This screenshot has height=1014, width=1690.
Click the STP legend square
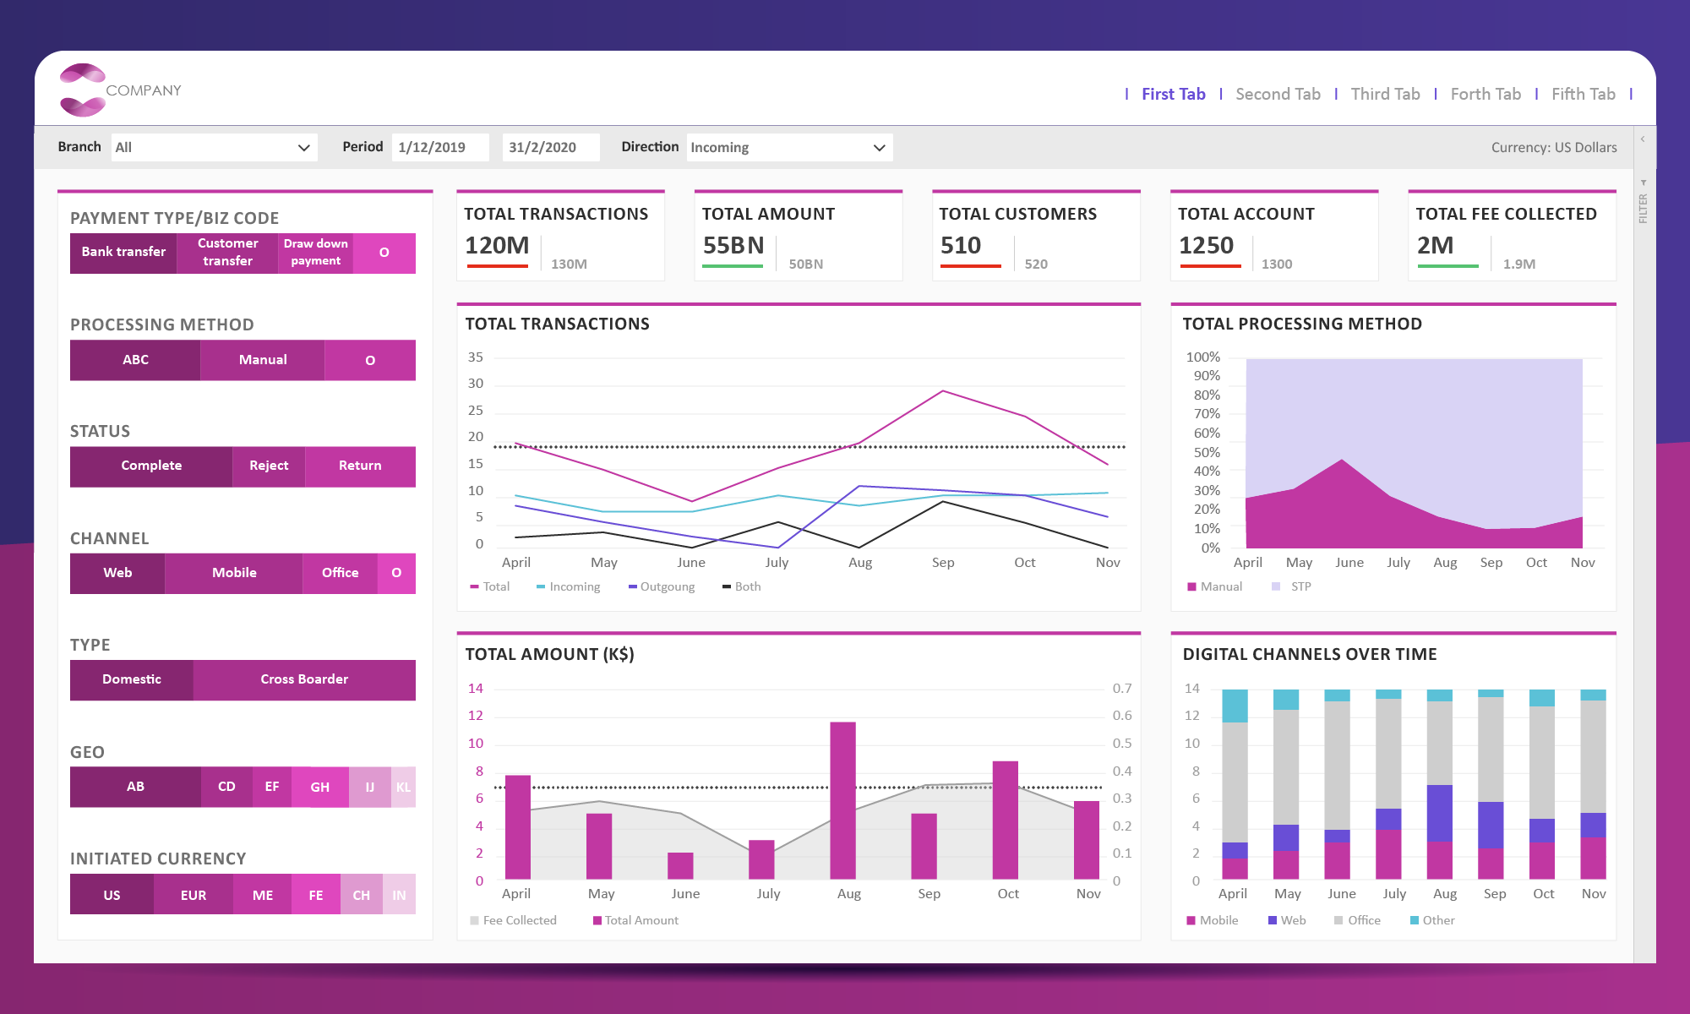click(x=1276, y=586)
